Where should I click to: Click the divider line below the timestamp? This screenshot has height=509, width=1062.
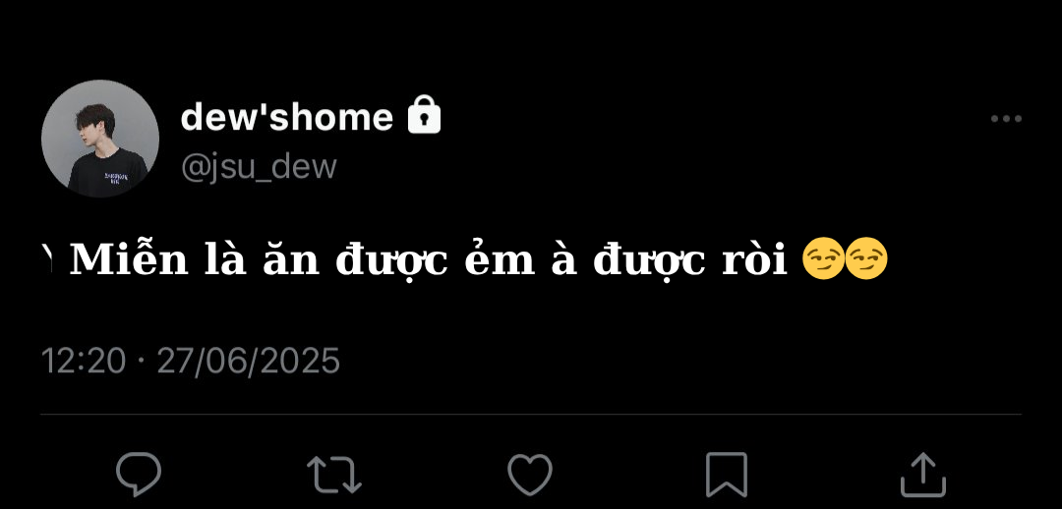tap(531, 415)
